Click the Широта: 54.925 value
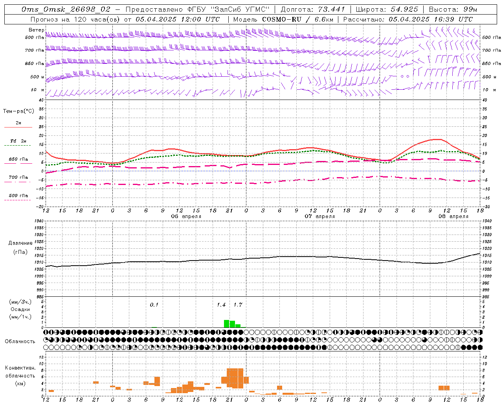The width and height of the screenshot is (503, 403). click(387, 9)
